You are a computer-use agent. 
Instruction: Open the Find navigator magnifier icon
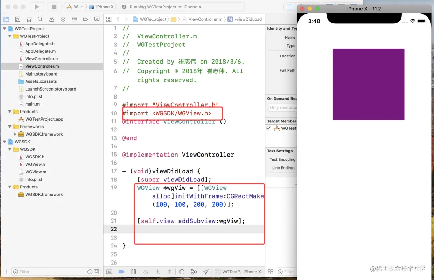click(40, 19)
